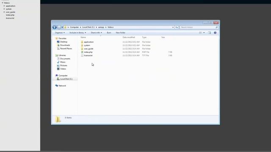Select the application folder icon in Explorer
This screenshot has height=152, width=271.
[82, 42]
